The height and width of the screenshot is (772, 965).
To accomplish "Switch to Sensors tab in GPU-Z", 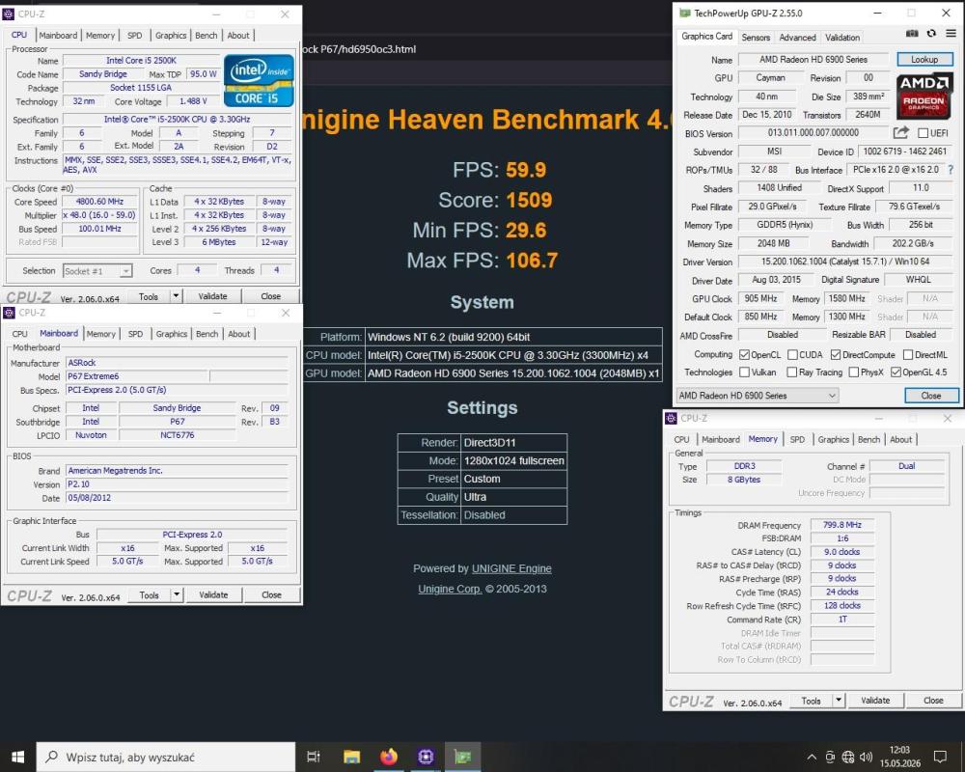I will tap(756, 37).
